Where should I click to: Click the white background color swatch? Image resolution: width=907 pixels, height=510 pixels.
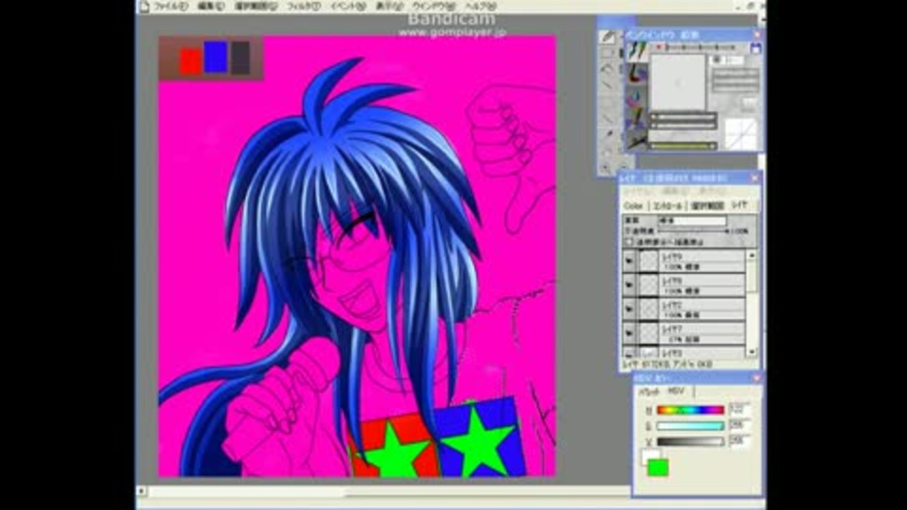648,455
